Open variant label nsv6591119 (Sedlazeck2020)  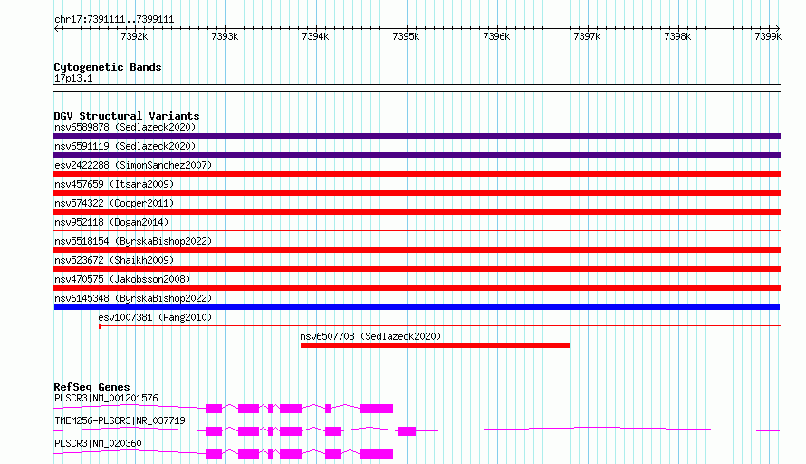click(125, 146)
